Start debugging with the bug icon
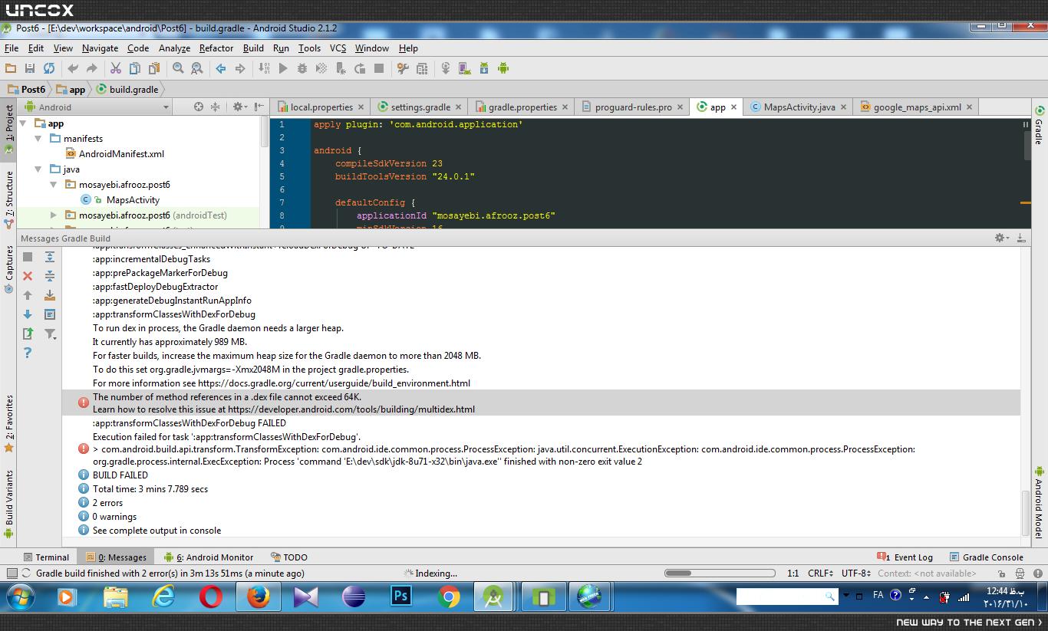This screenshot has width=1048, height=631. click(302, 68)
